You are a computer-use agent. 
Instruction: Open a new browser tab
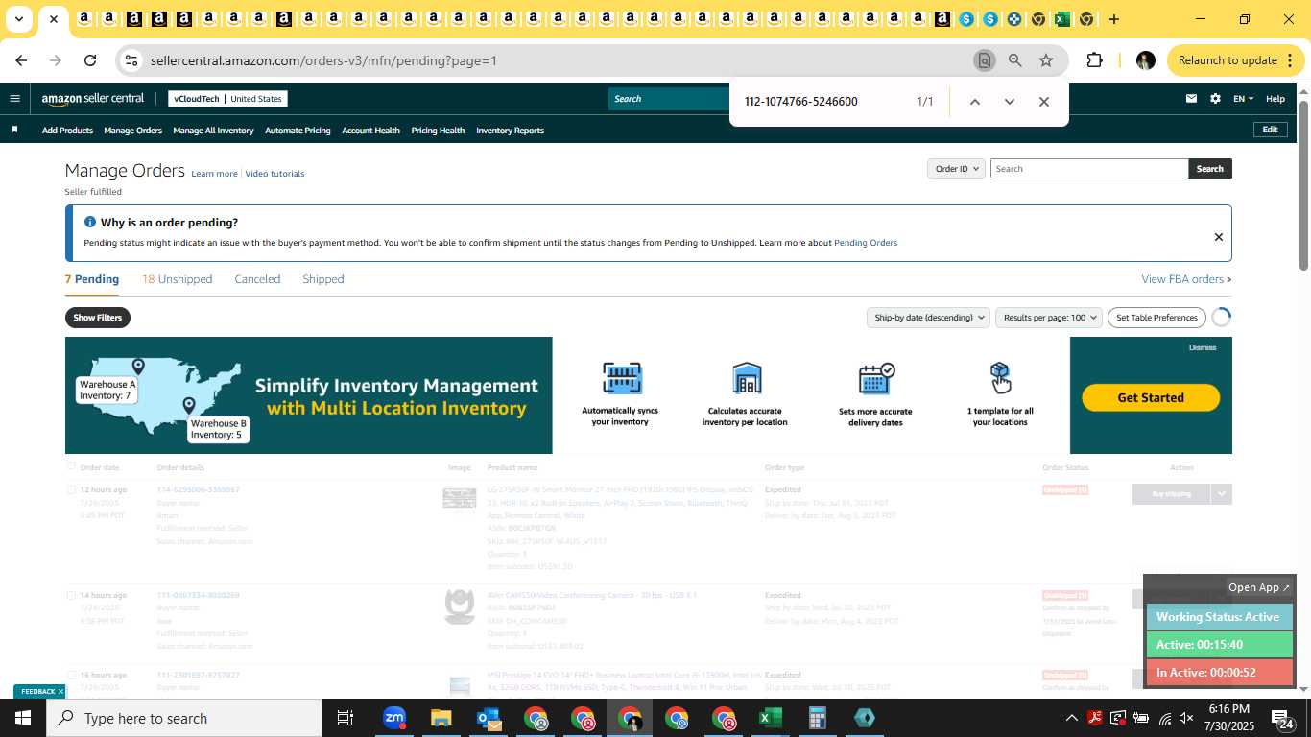pos(1113,19)
